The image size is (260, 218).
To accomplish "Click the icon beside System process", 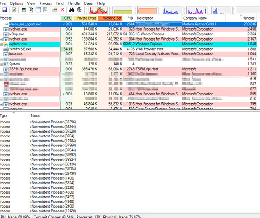I will point(6,64).
